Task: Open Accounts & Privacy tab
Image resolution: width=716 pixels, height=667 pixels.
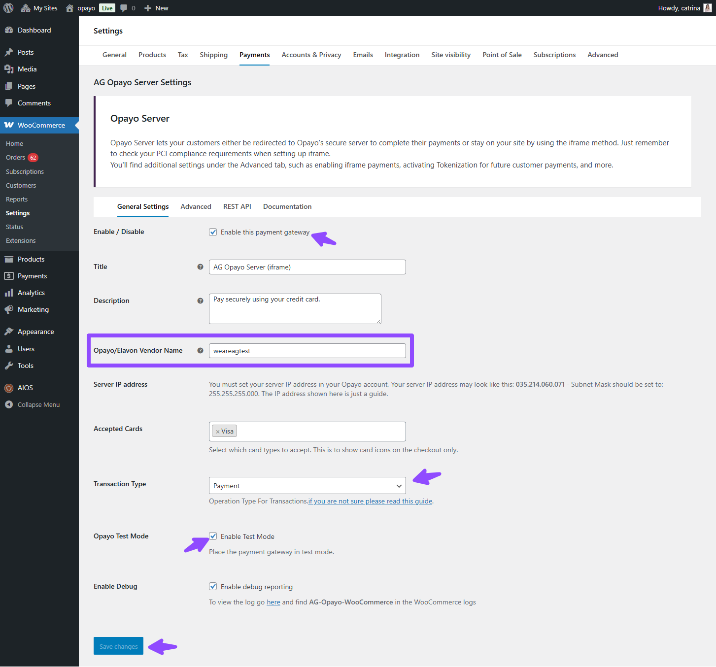Action: pos(311,55)
